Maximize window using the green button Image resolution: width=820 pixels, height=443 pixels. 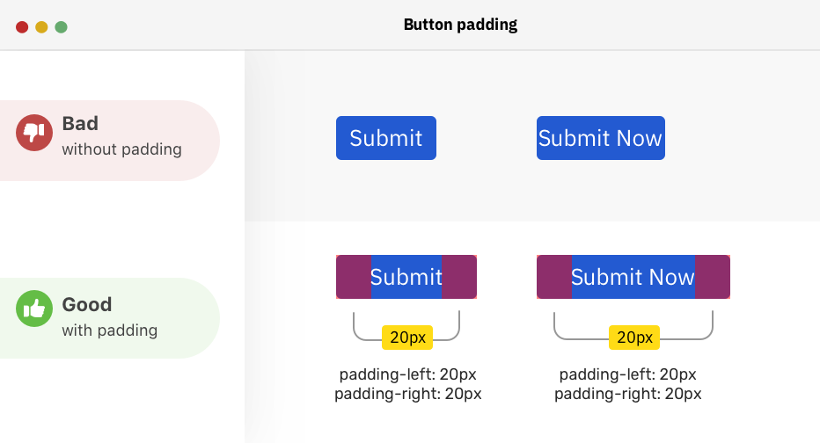62,27
